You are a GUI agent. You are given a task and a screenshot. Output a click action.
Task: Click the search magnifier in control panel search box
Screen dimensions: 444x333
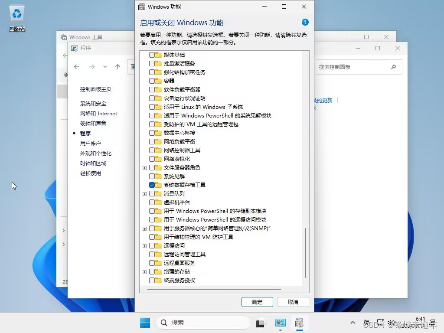[x=393, y=67]
